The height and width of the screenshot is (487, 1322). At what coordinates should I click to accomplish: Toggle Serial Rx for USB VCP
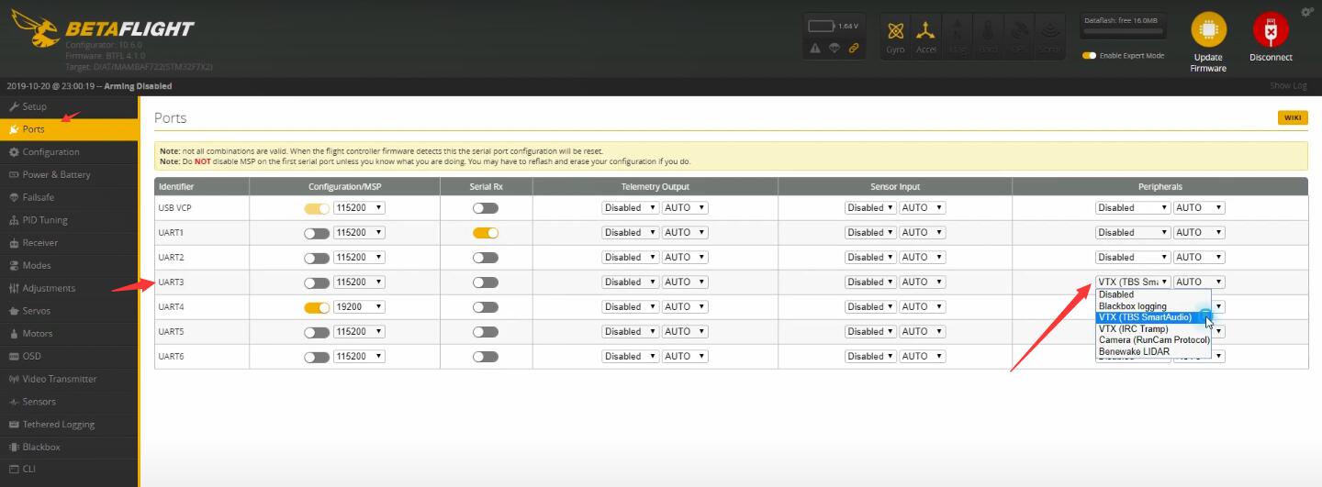pyautogui.click(x=486, y=208)
